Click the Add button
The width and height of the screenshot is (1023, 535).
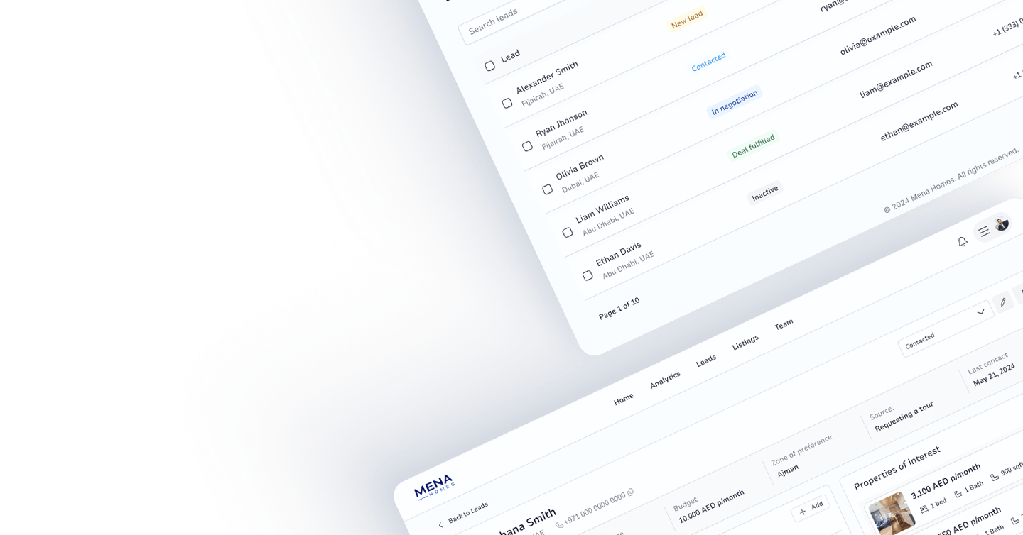810,508
